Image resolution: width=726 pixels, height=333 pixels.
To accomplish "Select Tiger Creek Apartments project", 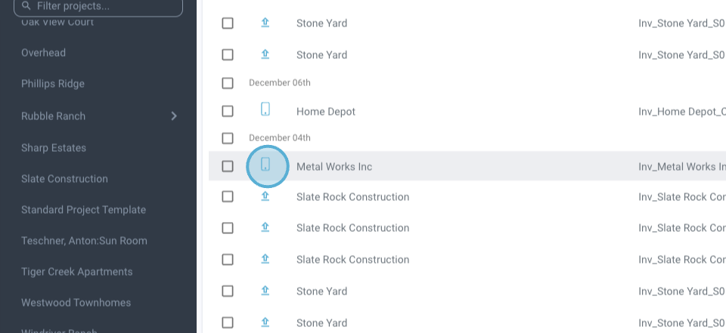I will click(x=76, y=272).
